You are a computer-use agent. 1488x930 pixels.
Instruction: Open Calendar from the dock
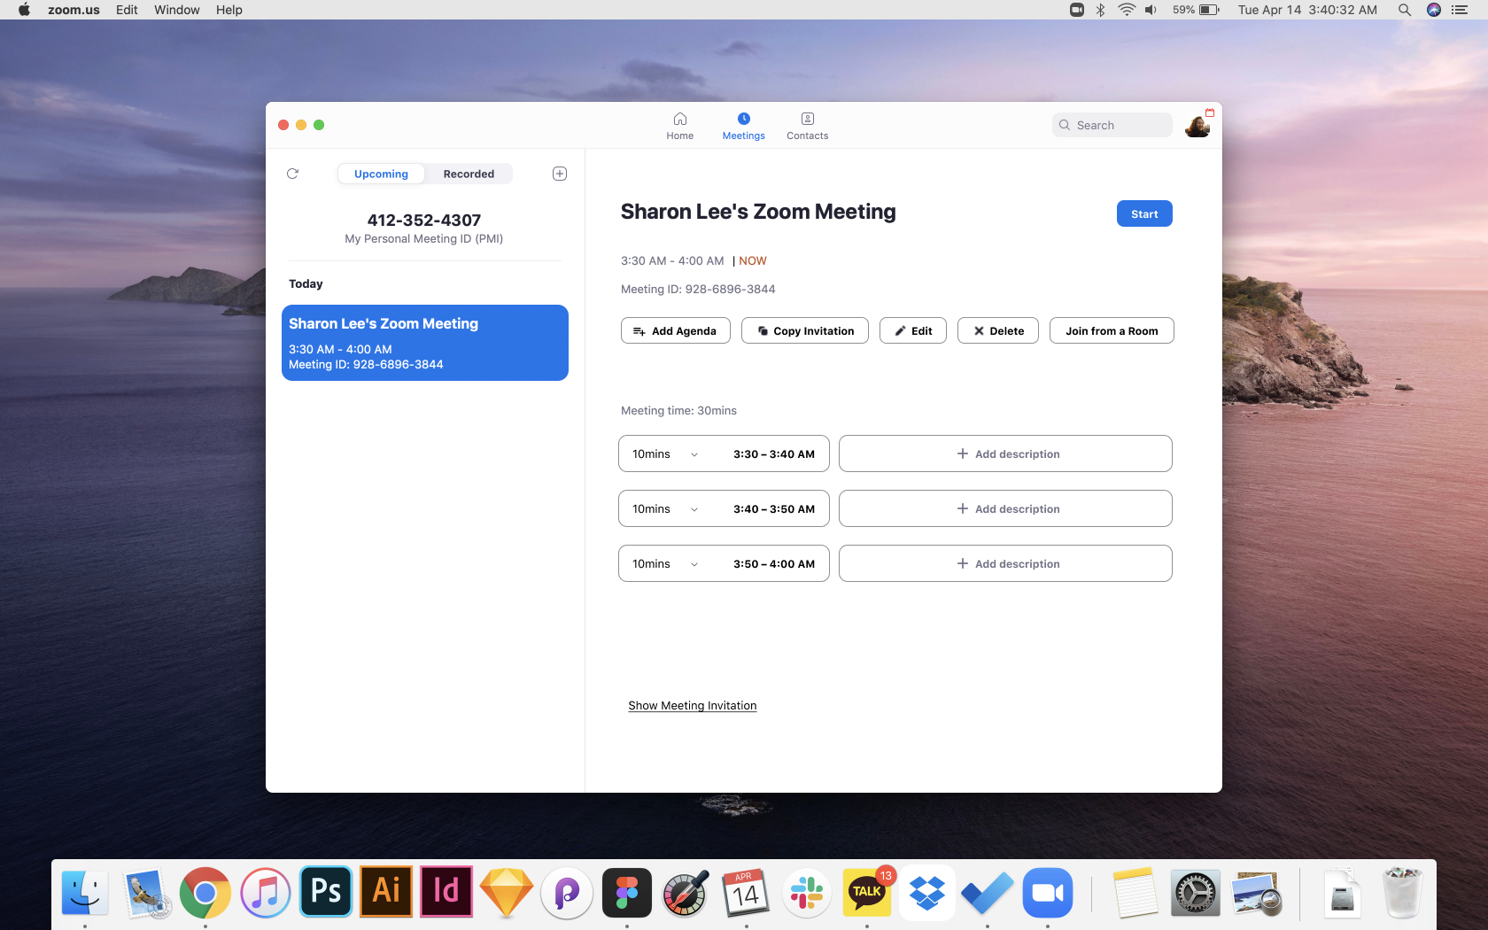tap(747, 893)
